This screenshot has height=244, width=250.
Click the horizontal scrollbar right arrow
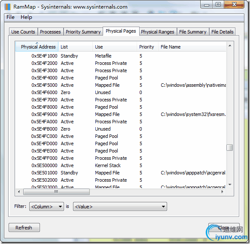[223, 192]
